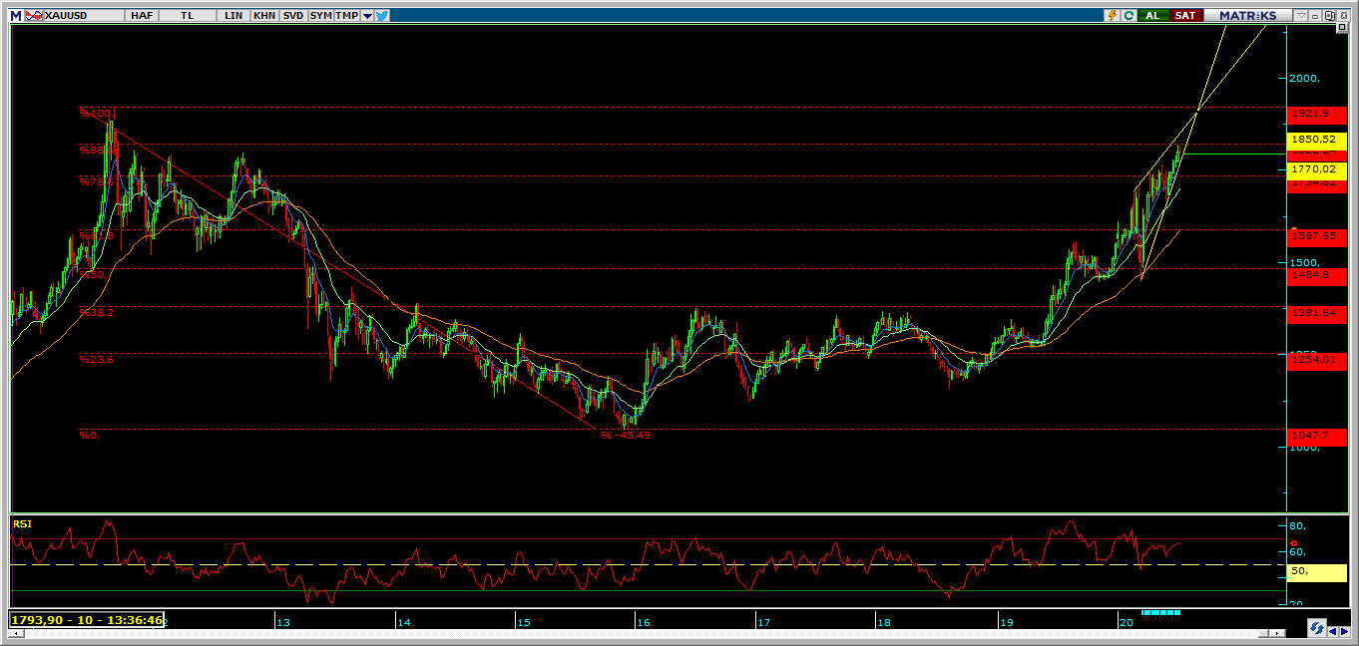The image size is (1359, 646).
Task: Click the orange lightning bolt icon
Action: (1112, 15)
